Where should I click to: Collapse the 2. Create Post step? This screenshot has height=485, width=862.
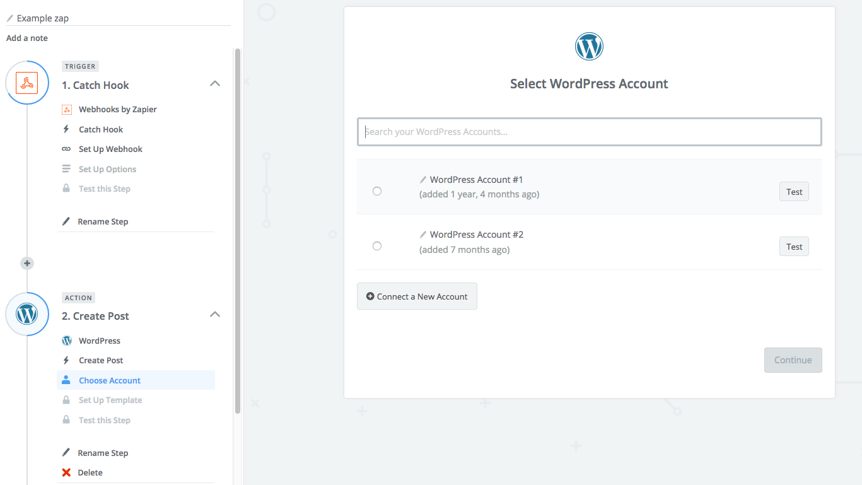coord(215,314)
